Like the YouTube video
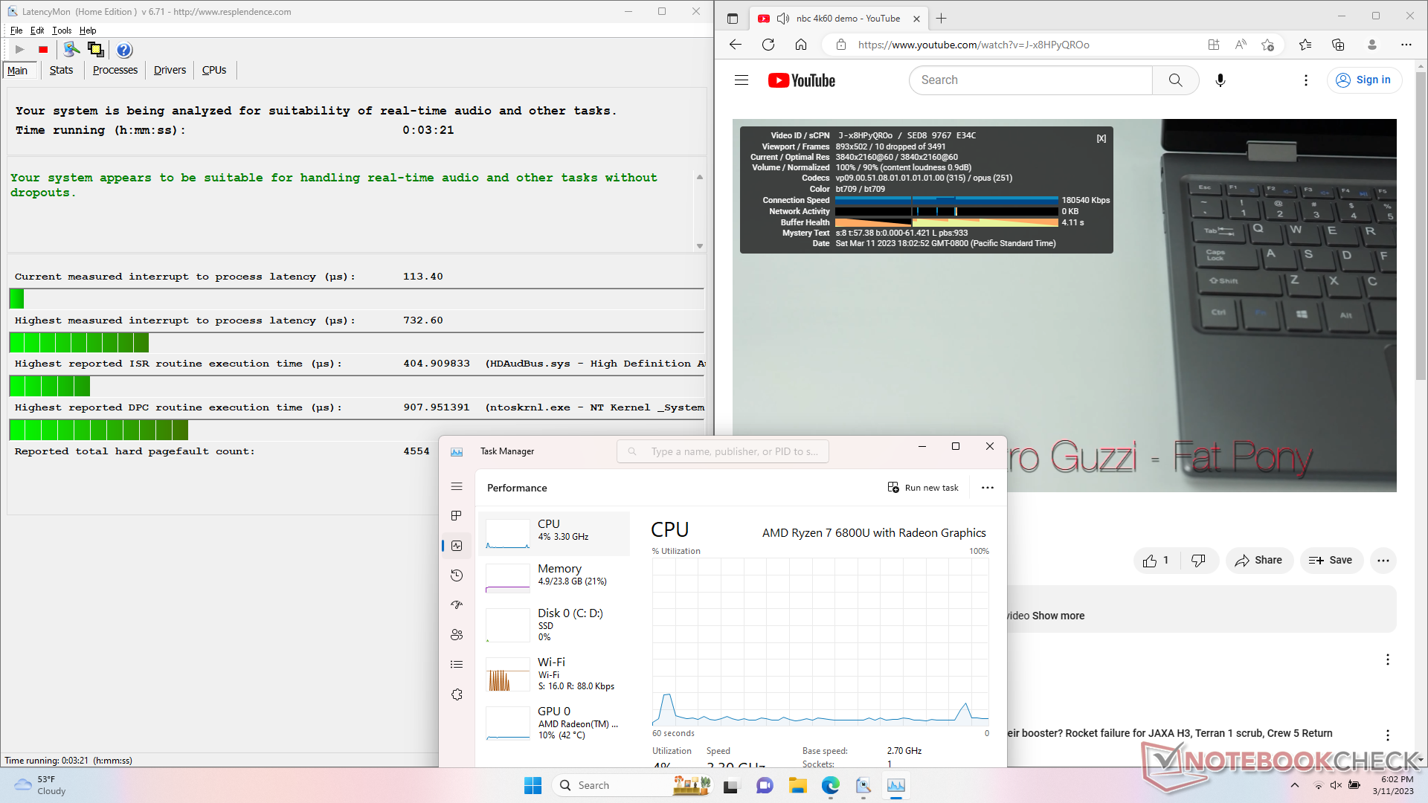Screen dimensions: 1428x803 [x=1156, y=561]
